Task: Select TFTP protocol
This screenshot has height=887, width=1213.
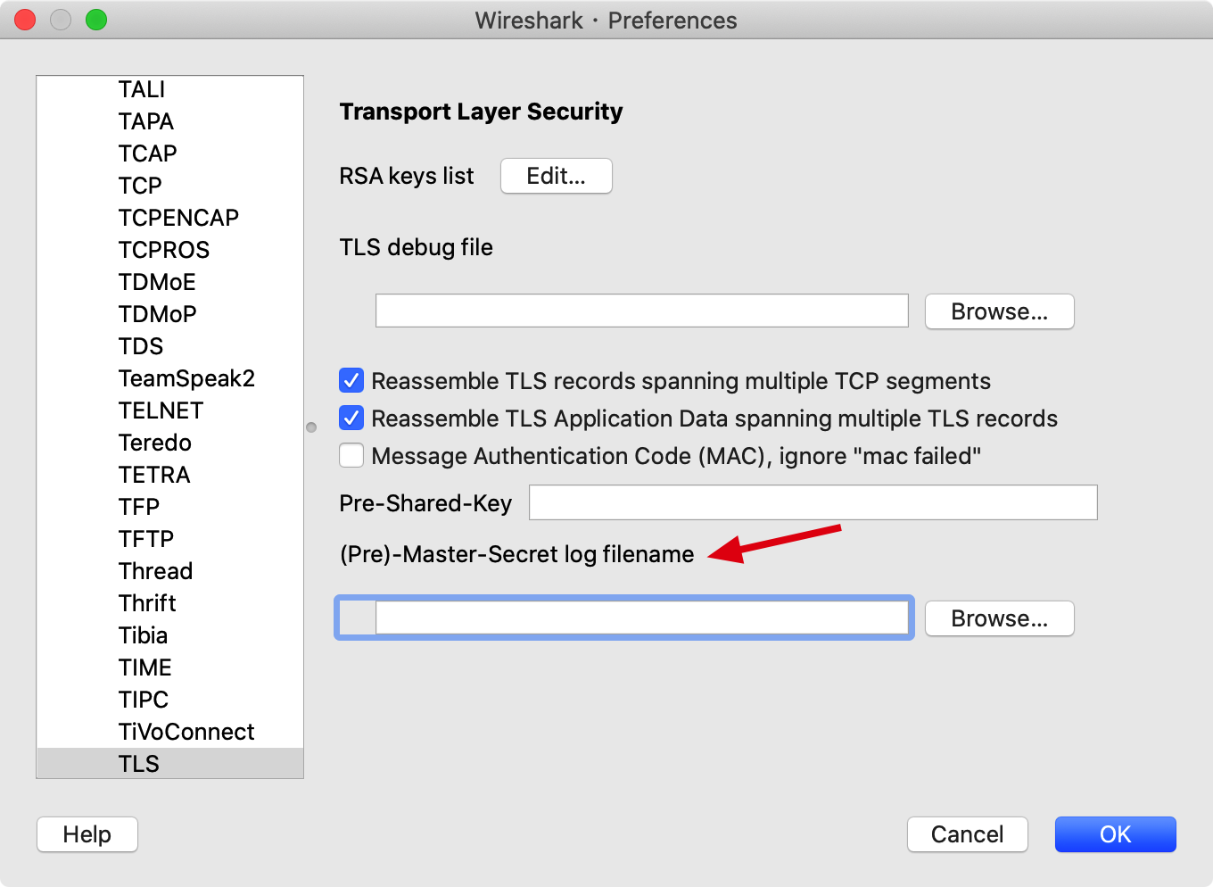Action: coord(169,539)
